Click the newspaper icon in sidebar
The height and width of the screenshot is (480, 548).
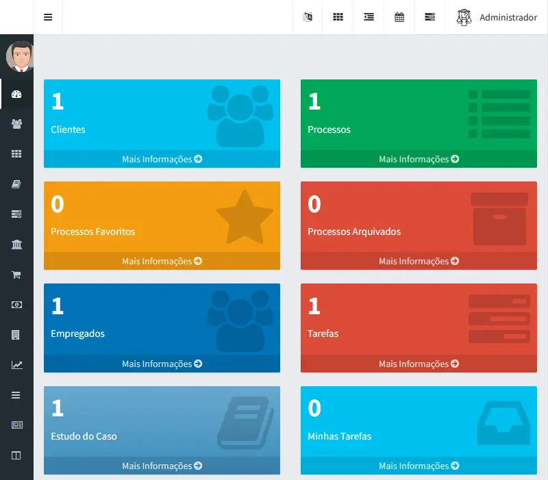coord(16,425)
